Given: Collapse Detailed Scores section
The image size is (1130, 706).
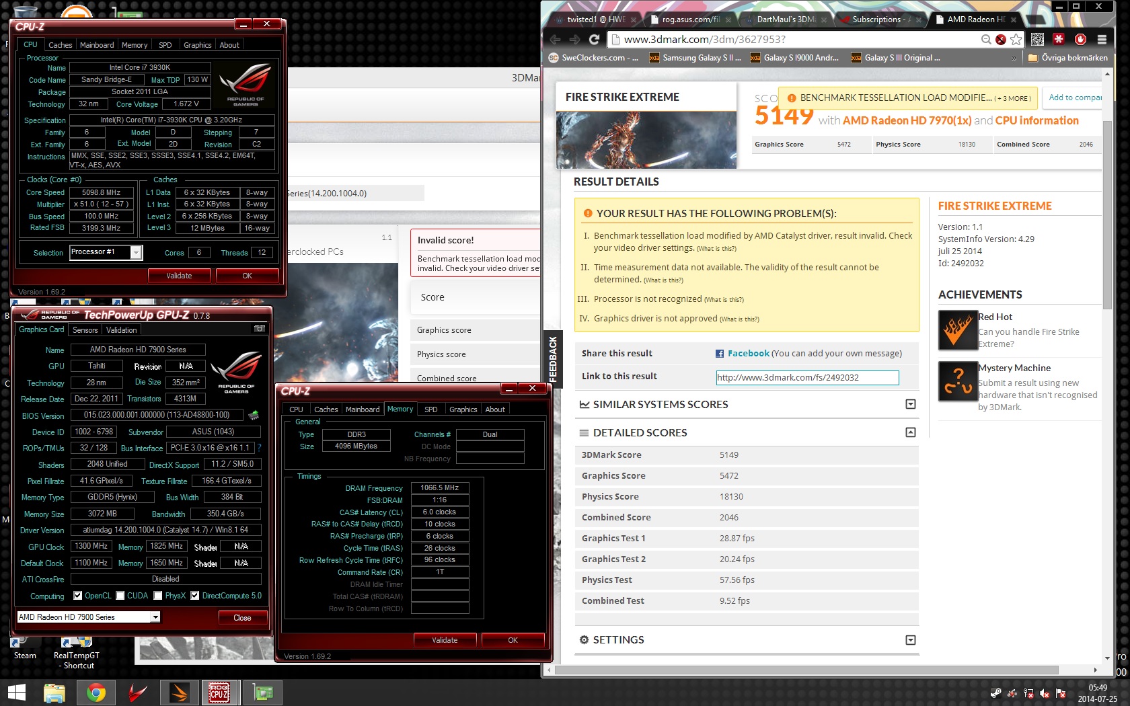Looking at the screenshot, I should 910,432.
